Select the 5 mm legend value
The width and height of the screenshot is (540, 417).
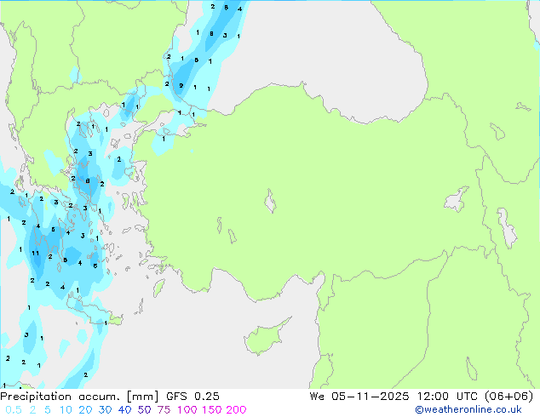pos(48,410)
